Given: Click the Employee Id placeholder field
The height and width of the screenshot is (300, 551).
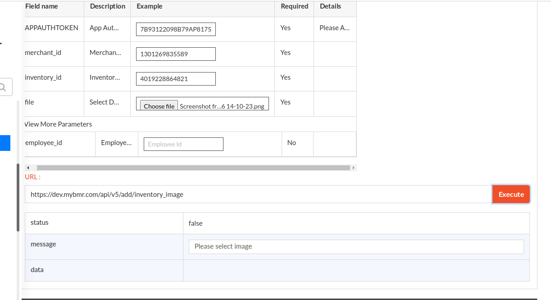Looking at the screenshot, I should [183, 144].
